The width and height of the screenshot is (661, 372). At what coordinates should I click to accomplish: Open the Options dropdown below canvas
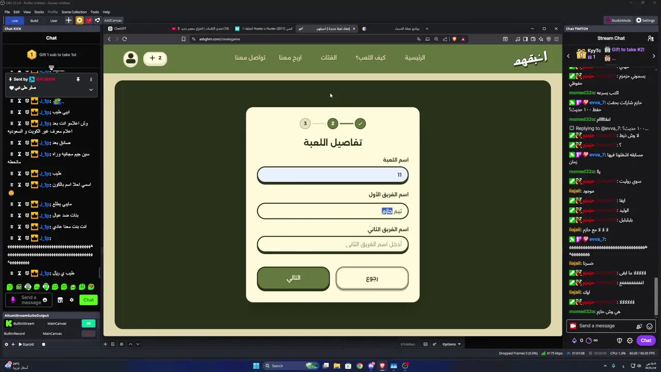[x=451, y=344]
